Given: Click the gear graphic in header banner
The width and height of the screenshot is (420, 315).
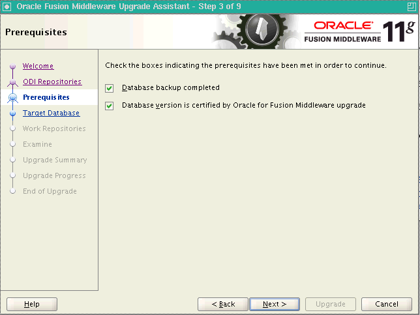Looking at the screenshot, I should (257, 31).
